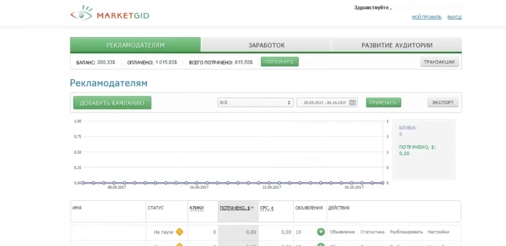Open Настройки link in first campaign row
The image size is (506, 246).
438,232
